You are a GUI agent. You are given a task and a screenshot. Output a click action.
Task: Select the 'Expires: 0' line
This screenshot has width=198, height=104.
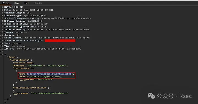click(11, 35)
